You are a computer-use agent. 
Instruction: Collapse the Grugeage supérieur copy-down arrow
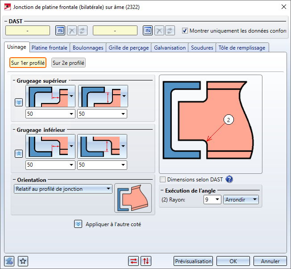(x=19, y=102)
